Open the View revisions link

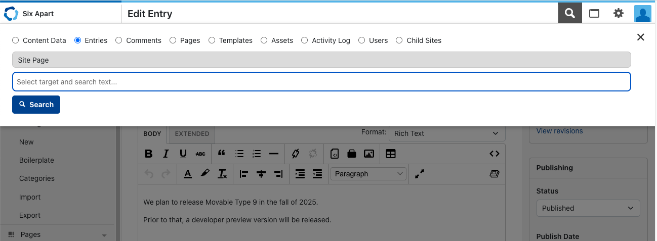tap(559, 131)
